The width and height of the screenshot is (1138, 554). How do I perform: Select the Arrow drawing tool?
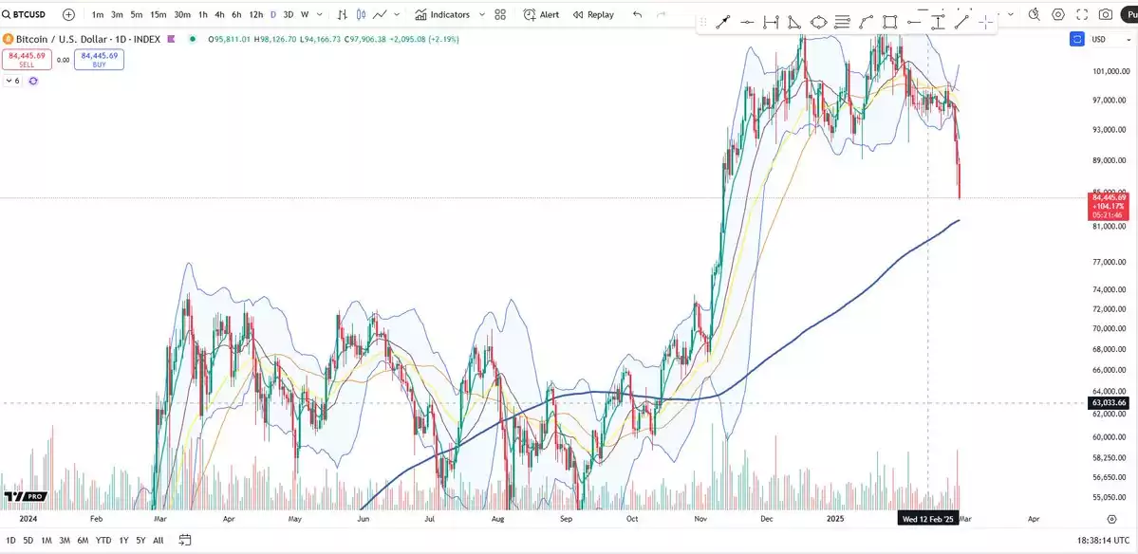click(x=723, y=23)
